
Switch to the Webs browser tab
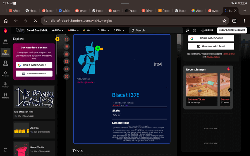197,11
